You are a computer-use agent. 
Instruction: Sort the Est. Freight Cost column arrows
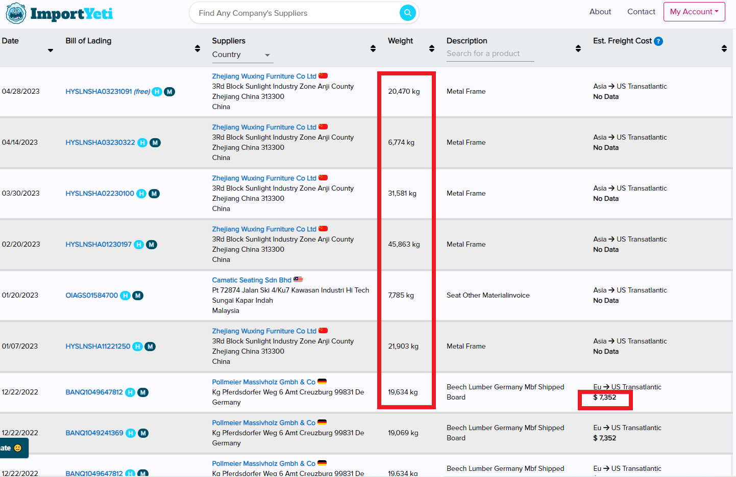pos(724,48)
